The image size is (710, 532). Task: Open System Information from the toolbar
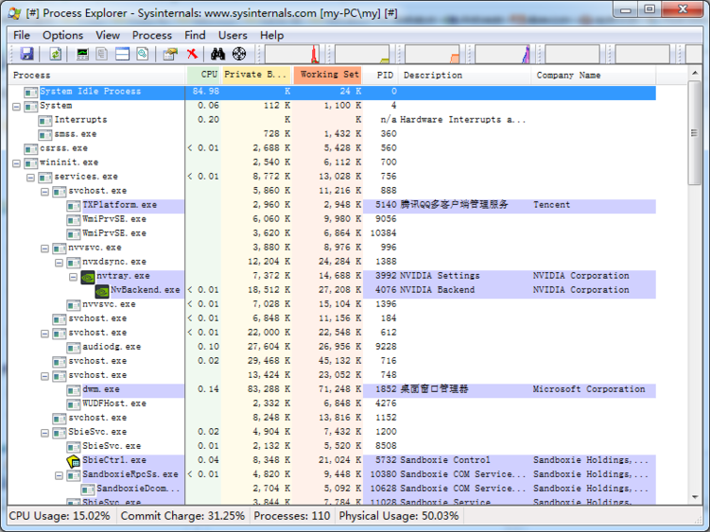82,54
